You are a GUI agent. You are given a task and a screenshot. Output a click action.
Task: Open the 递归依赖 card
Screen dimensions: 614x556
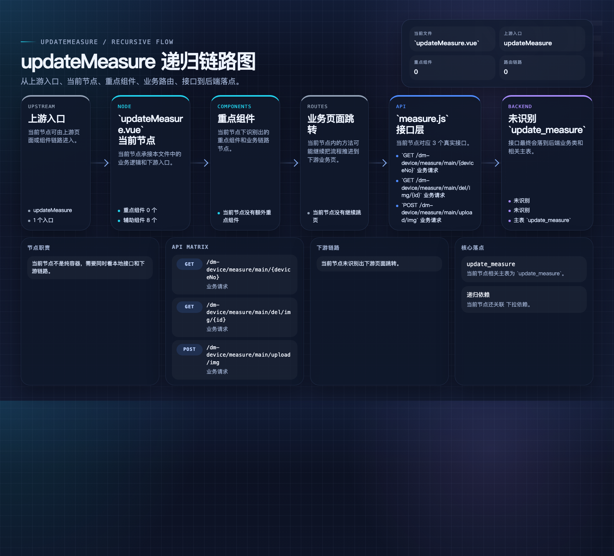click(x=524, y=299)
